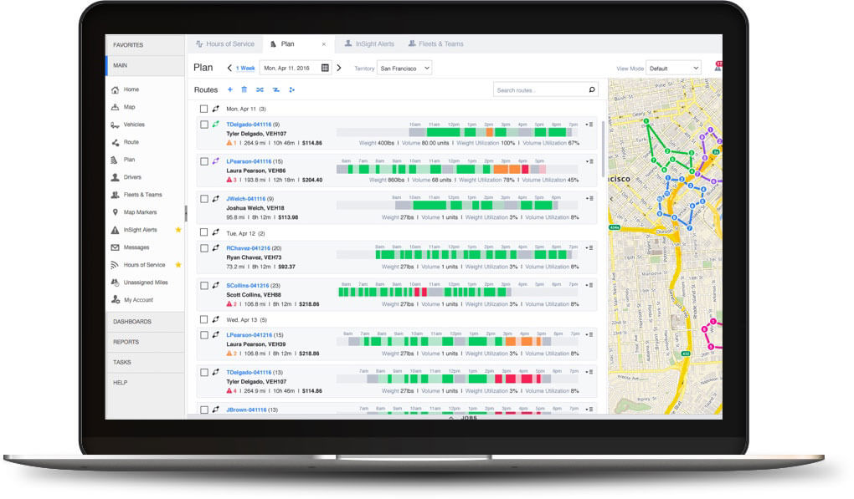Add a new route with plus icon
854x499 pixels.
(x=230, y=89)
